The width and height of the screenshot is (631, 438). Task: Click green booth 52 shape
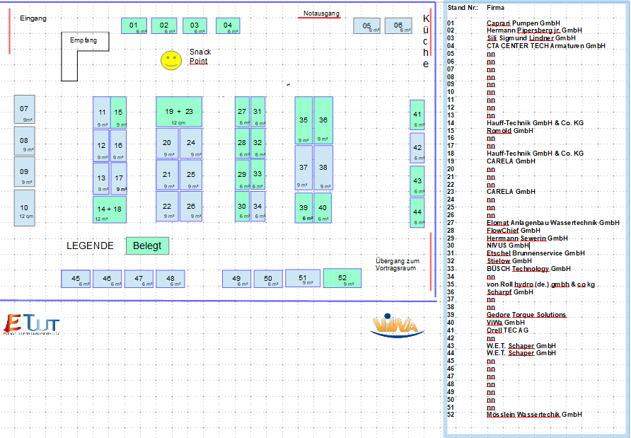(342, 278)
